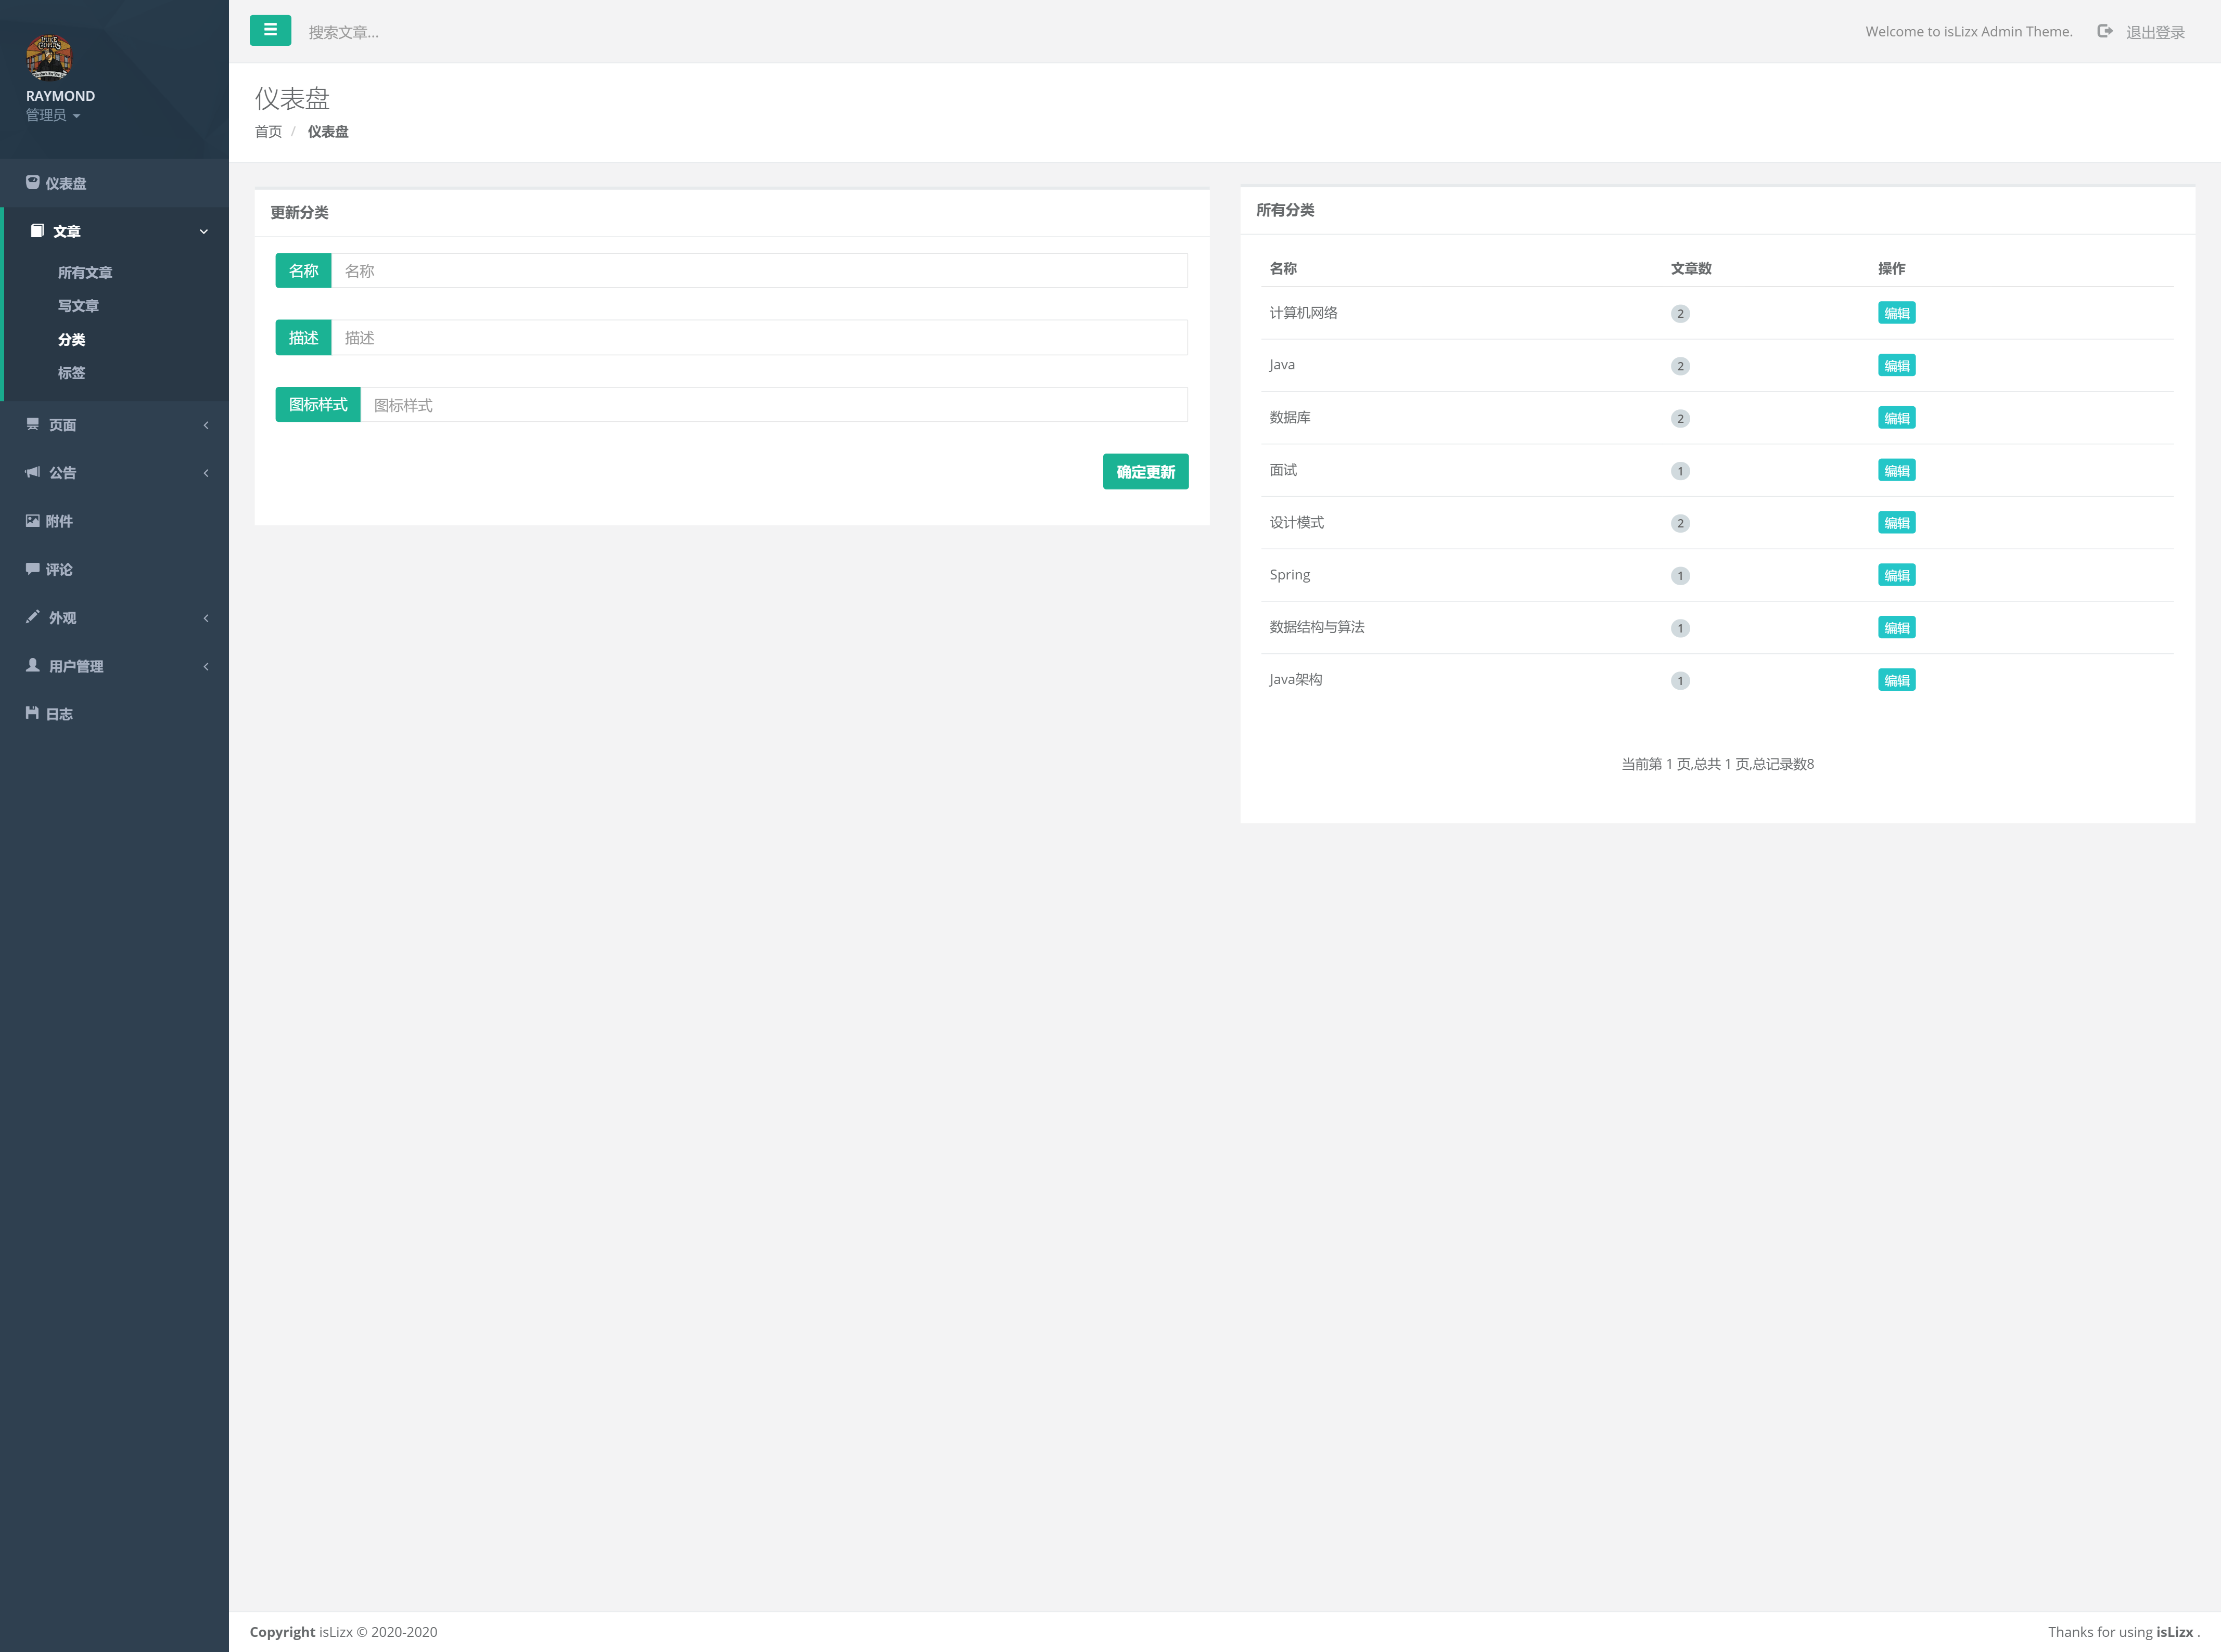Open 所有文章 submenu item
Viewport: 2221px width, 1652px height.
point(85,272)
